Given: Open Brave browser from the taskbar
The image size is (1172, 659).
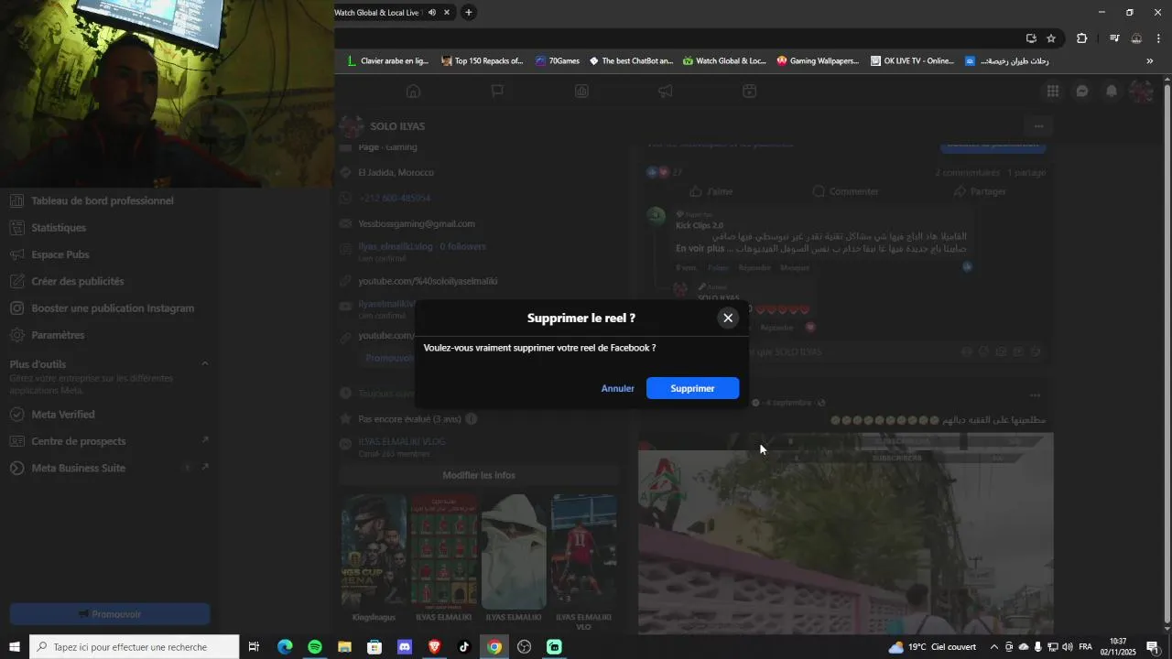Looking at the screenshot, I should (434, 647).
